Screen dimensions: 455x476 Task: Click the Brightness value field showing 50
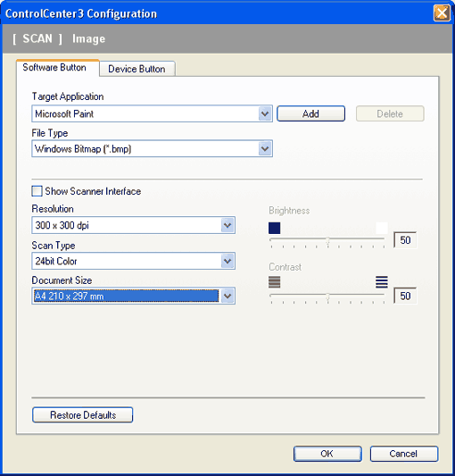click(405, 240)
